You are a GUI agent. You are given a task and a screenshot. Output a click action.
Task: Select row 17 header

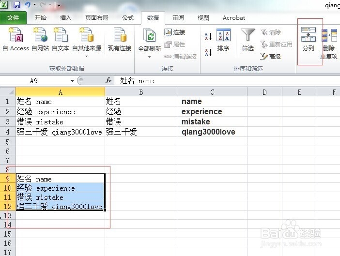coord(8,252)
